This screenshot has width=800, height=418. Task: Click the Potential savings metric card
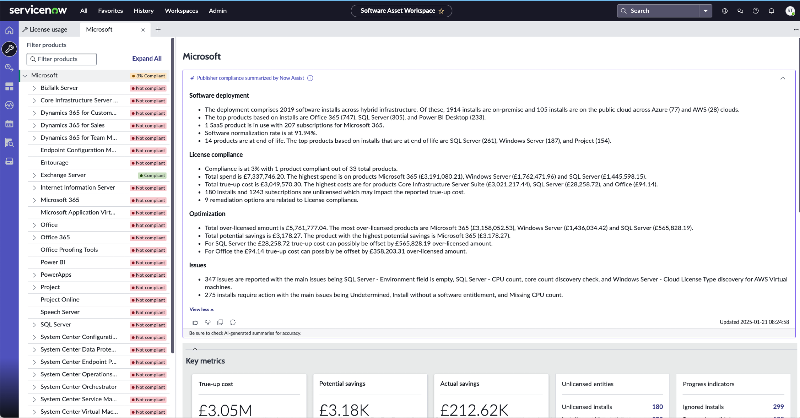point(370,396)
